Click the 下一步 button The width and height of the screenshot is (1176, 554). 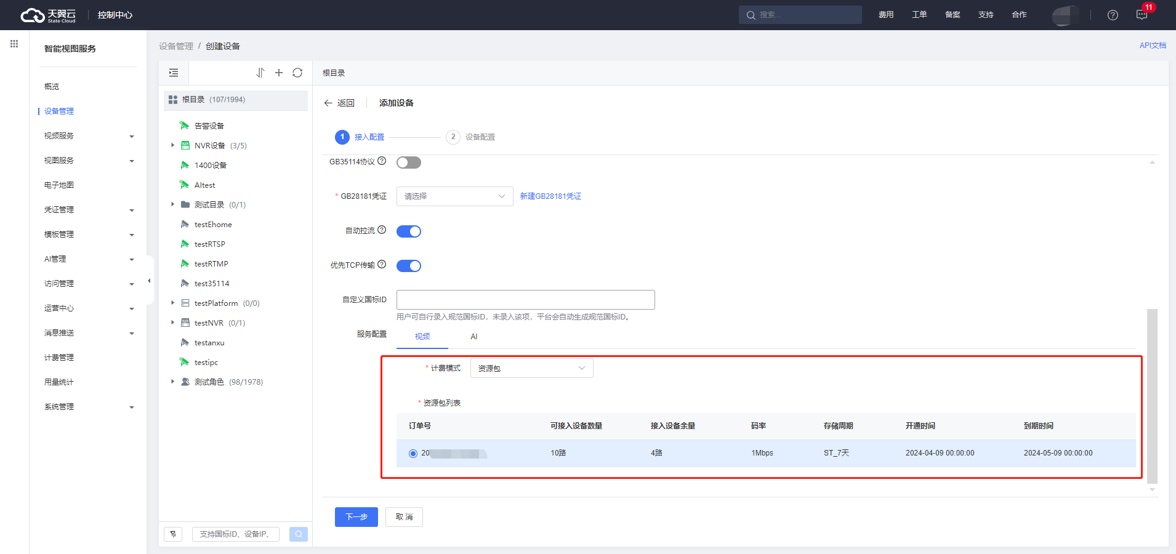[x=356, y=517]
